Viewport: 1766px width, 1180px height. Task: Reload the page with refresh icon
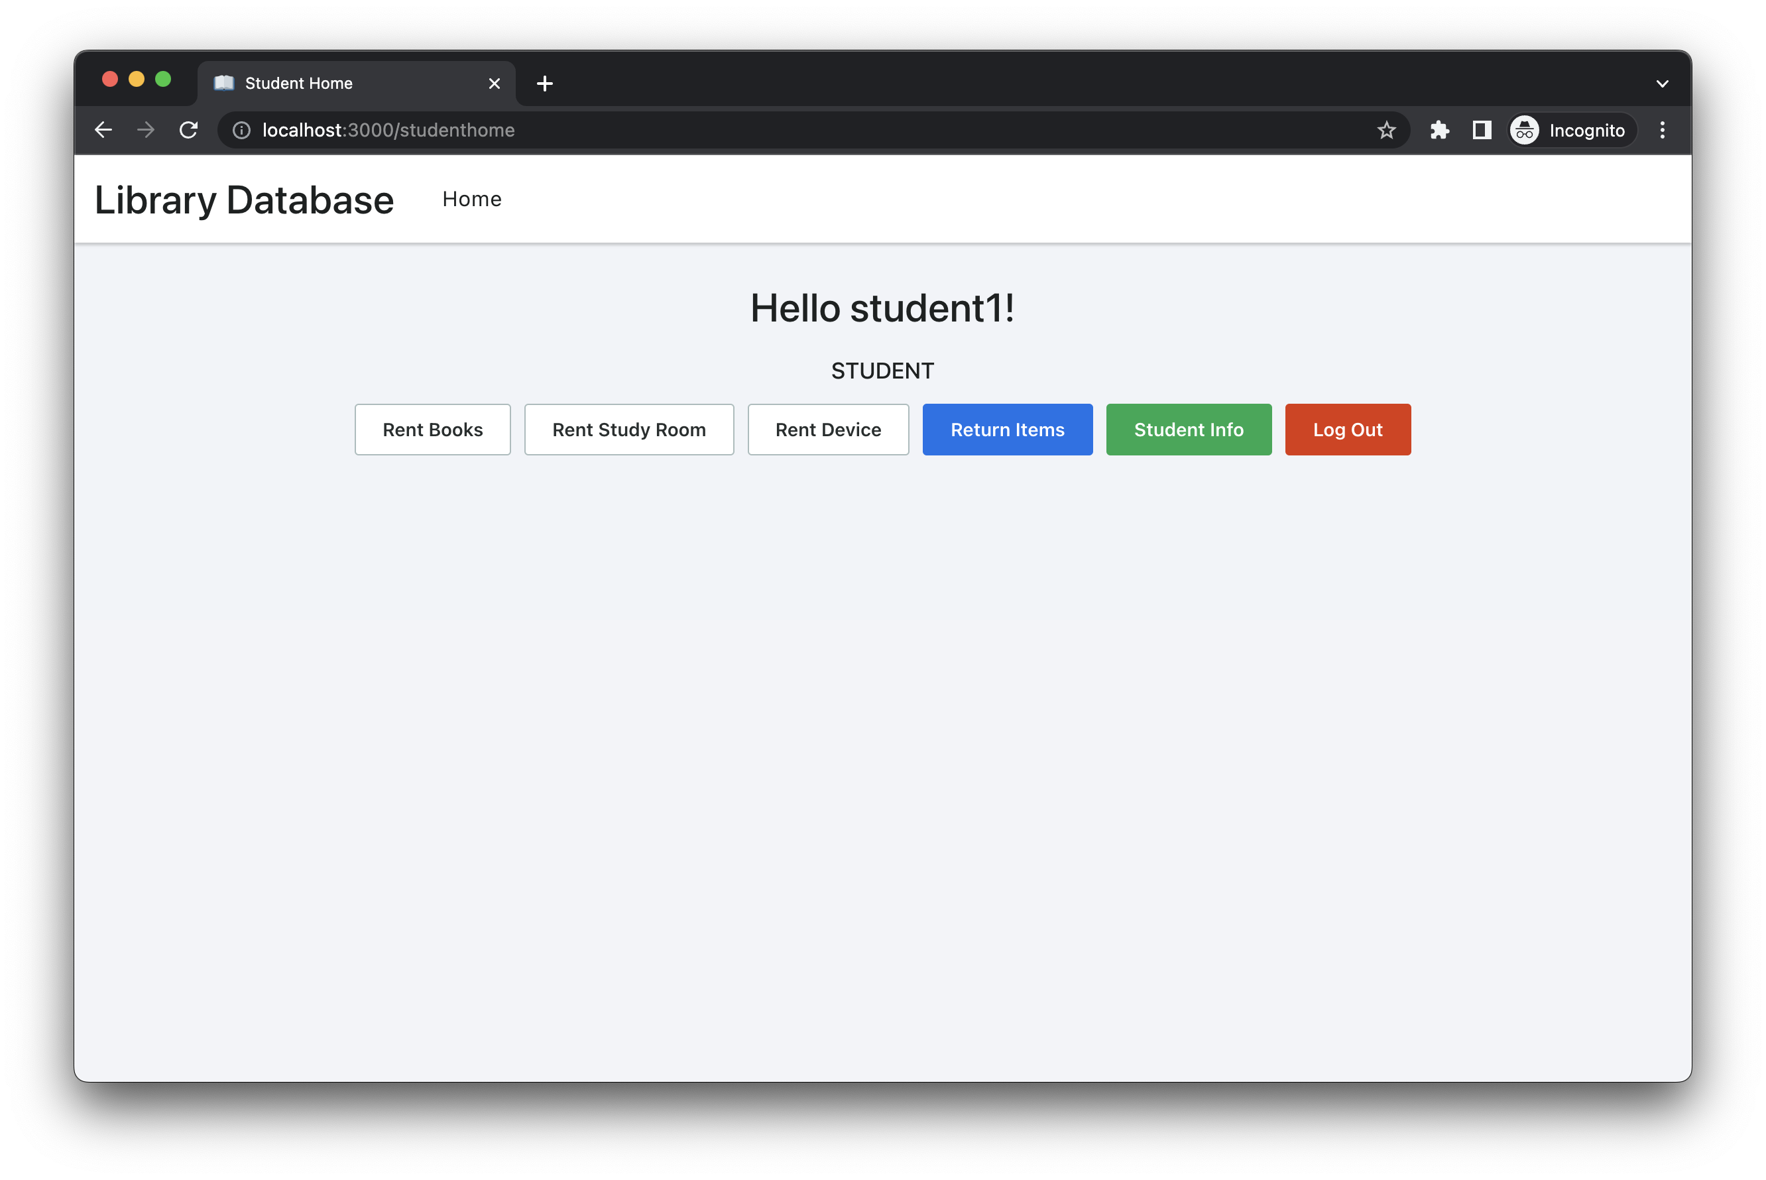pos(189,130)
